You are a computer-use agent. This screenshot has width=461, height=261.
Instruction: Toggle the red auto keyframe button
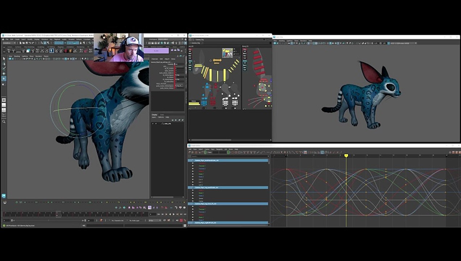181,220
